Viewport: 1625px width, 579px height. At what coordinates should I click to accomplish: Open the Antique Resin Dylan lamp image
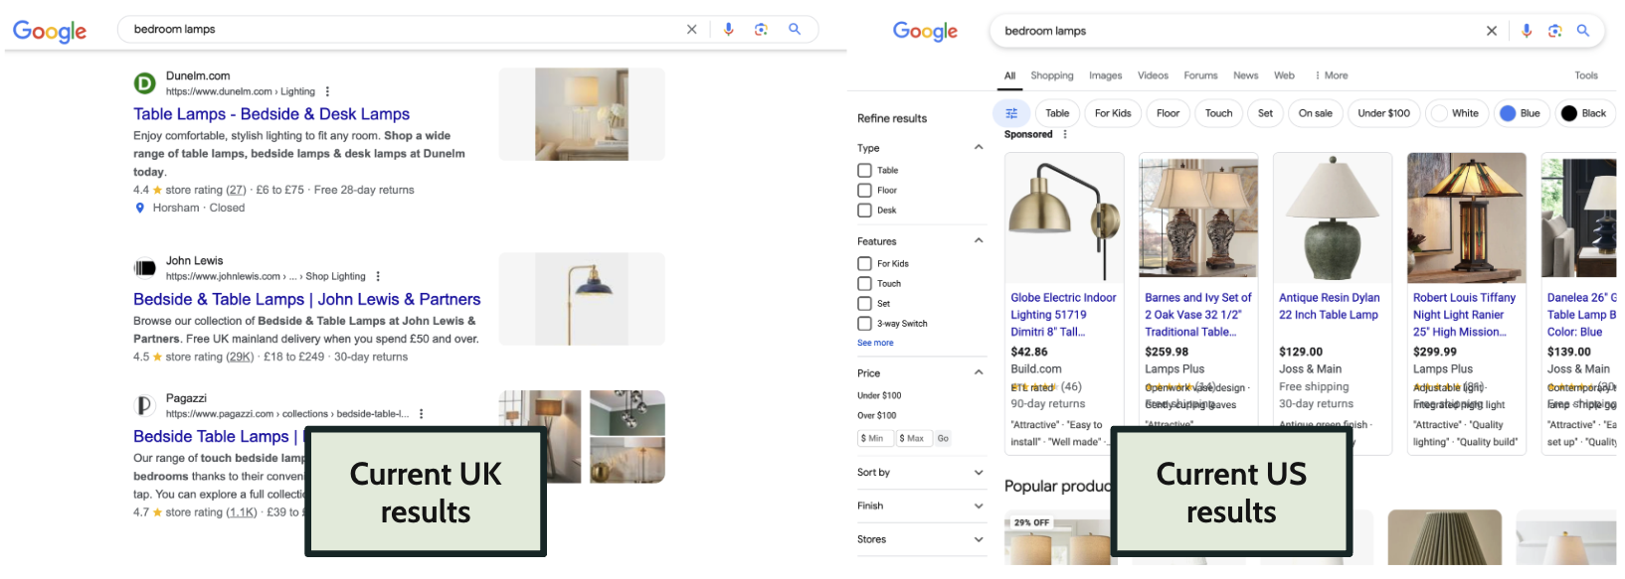[x=1333, y=217]
